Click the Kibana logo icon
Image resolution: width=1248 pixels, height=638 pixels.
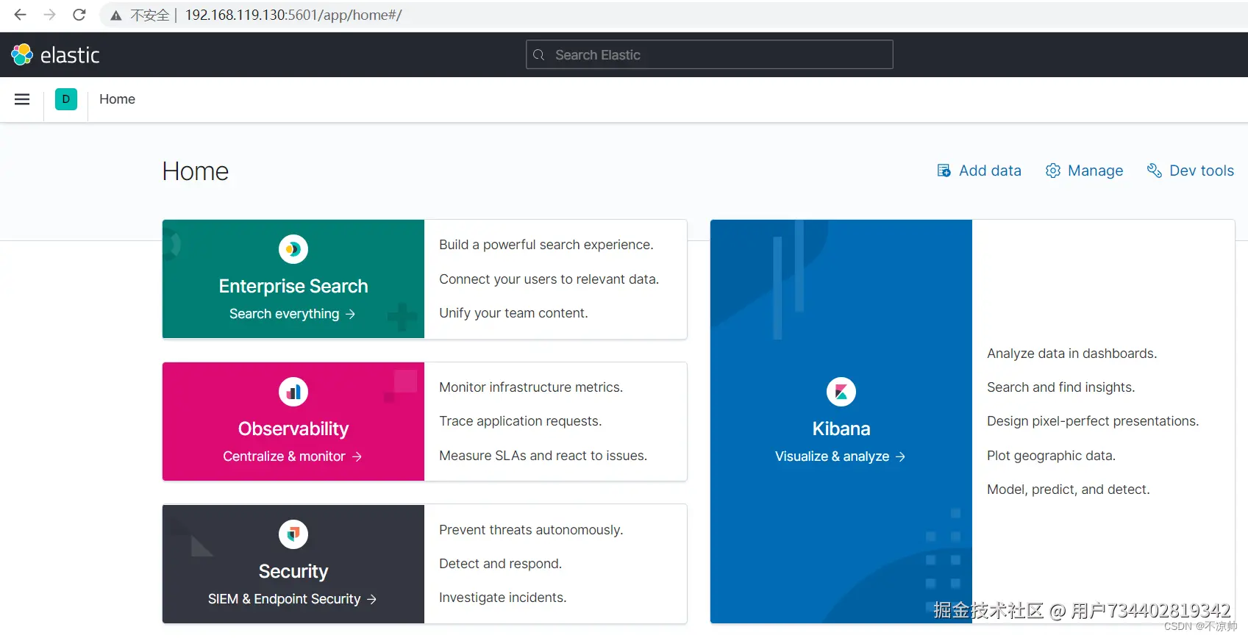pyautogui.click(x=841, y=392)
